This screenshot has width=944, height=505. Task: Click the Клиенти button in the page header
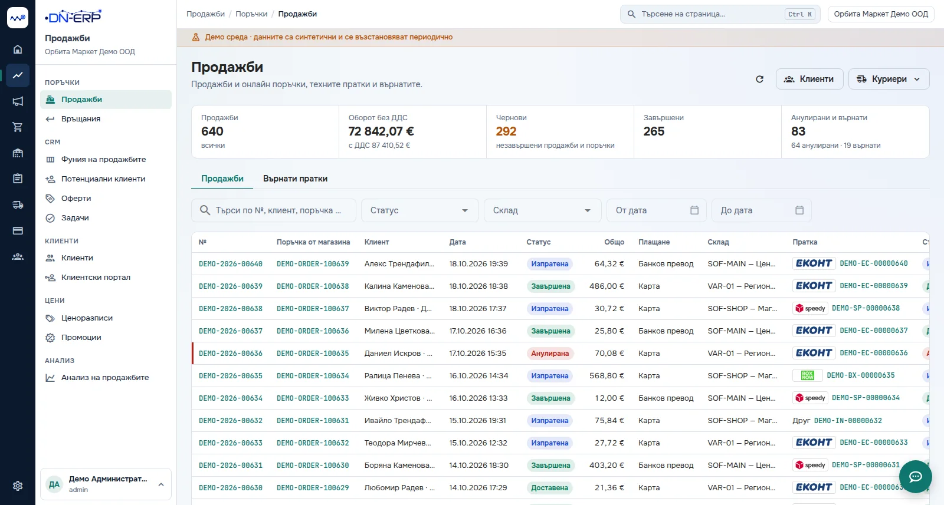(x=809, y=79)
